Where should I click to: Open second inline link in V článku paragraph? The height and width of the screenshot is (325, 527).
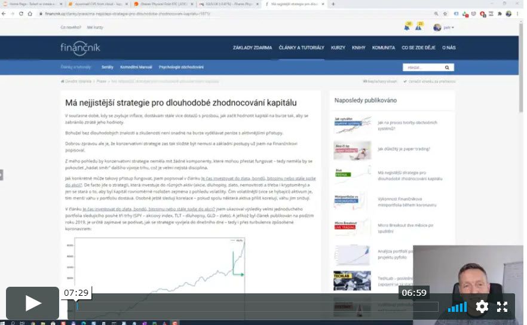pyautogui.click(x=149, y=209)
